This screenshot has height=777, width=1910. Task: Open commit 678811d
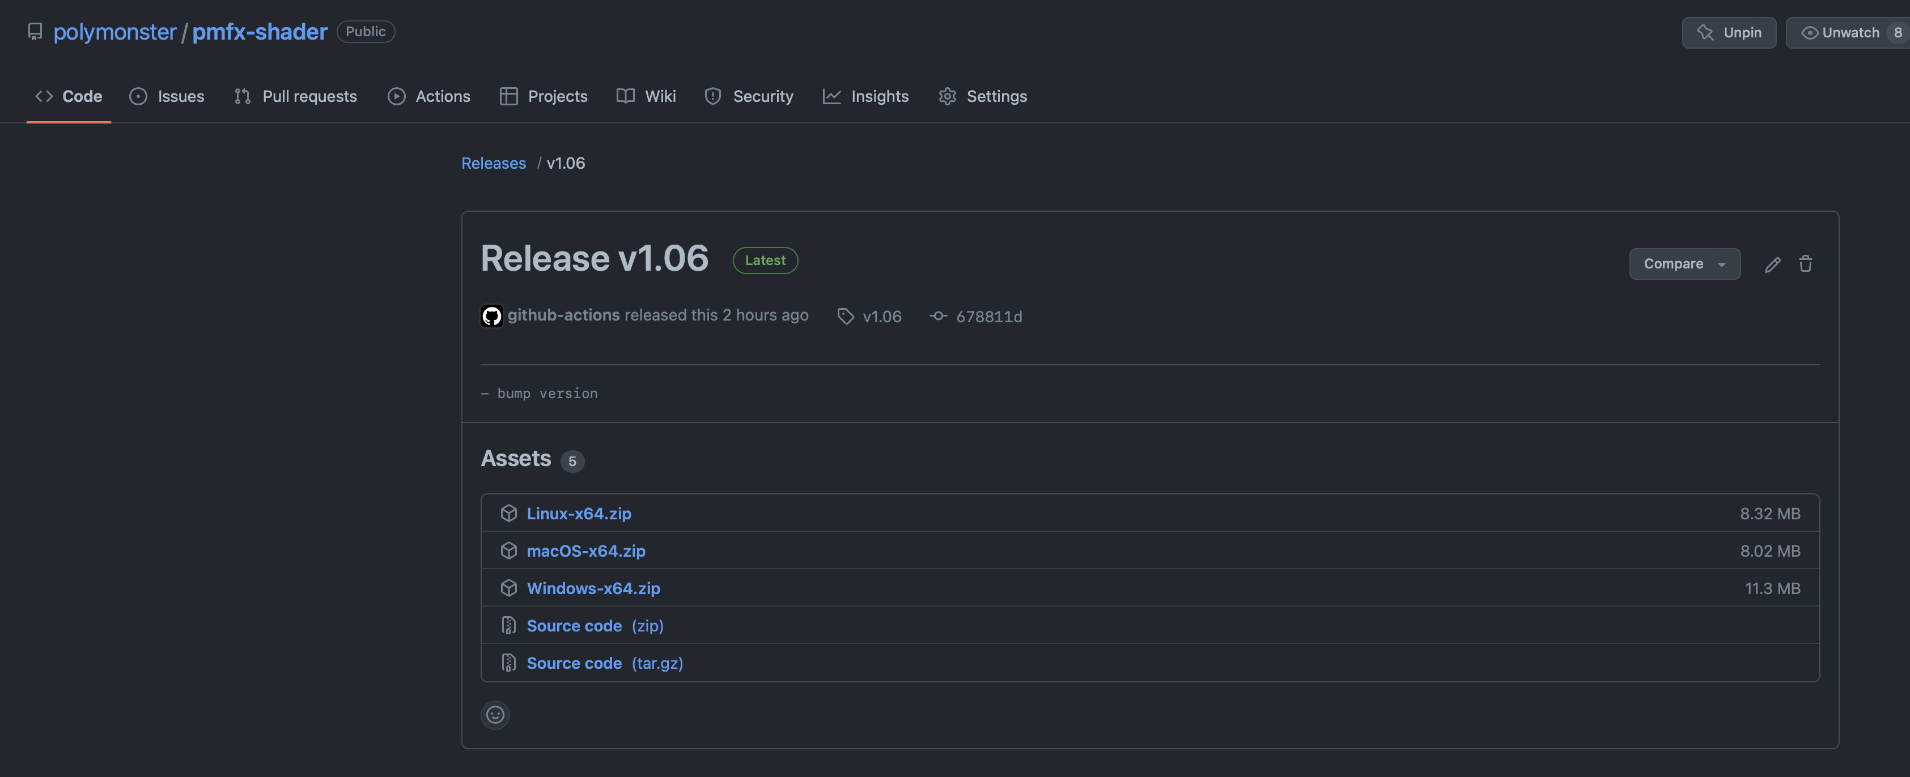(x=989, y=316)
